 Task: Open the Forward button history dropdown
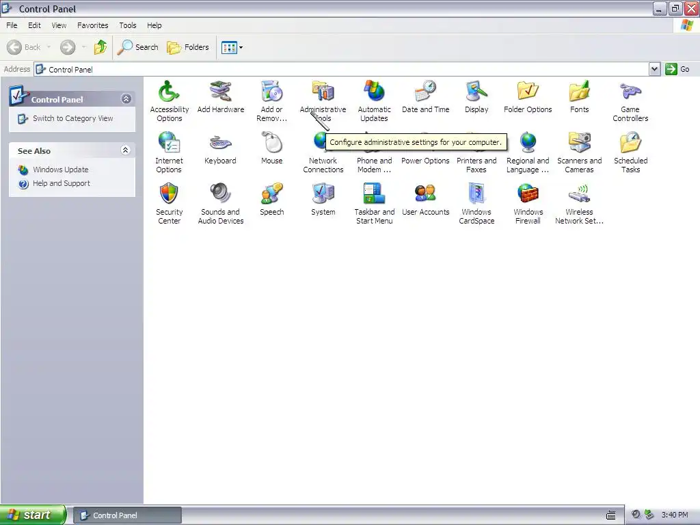coord(84,47)
